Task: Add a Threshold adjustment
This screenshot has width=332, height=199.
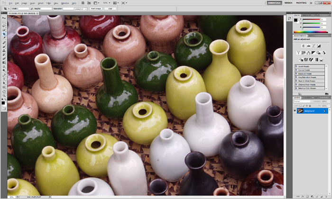Action: (x=311, y=60)
